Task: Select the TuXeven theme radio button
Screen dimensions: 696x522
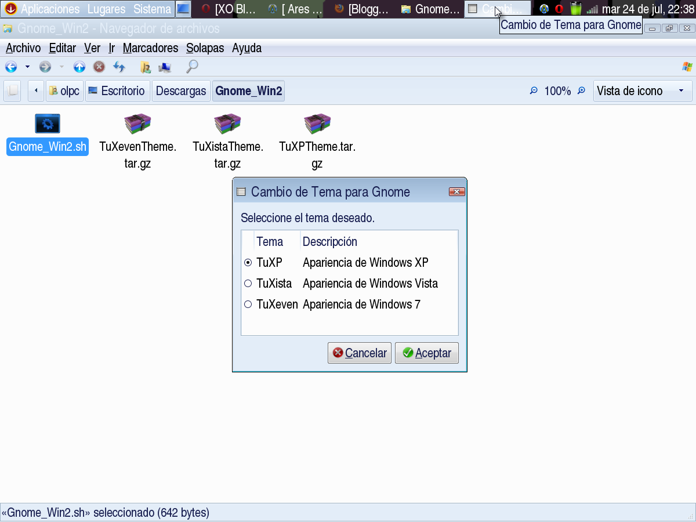Action: (x=248, y=304)
